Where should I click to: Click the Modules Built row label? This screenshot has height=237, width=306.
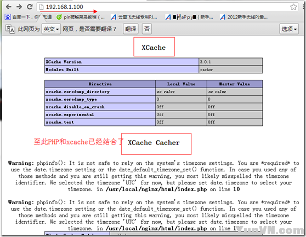click(x=63, y=70)
